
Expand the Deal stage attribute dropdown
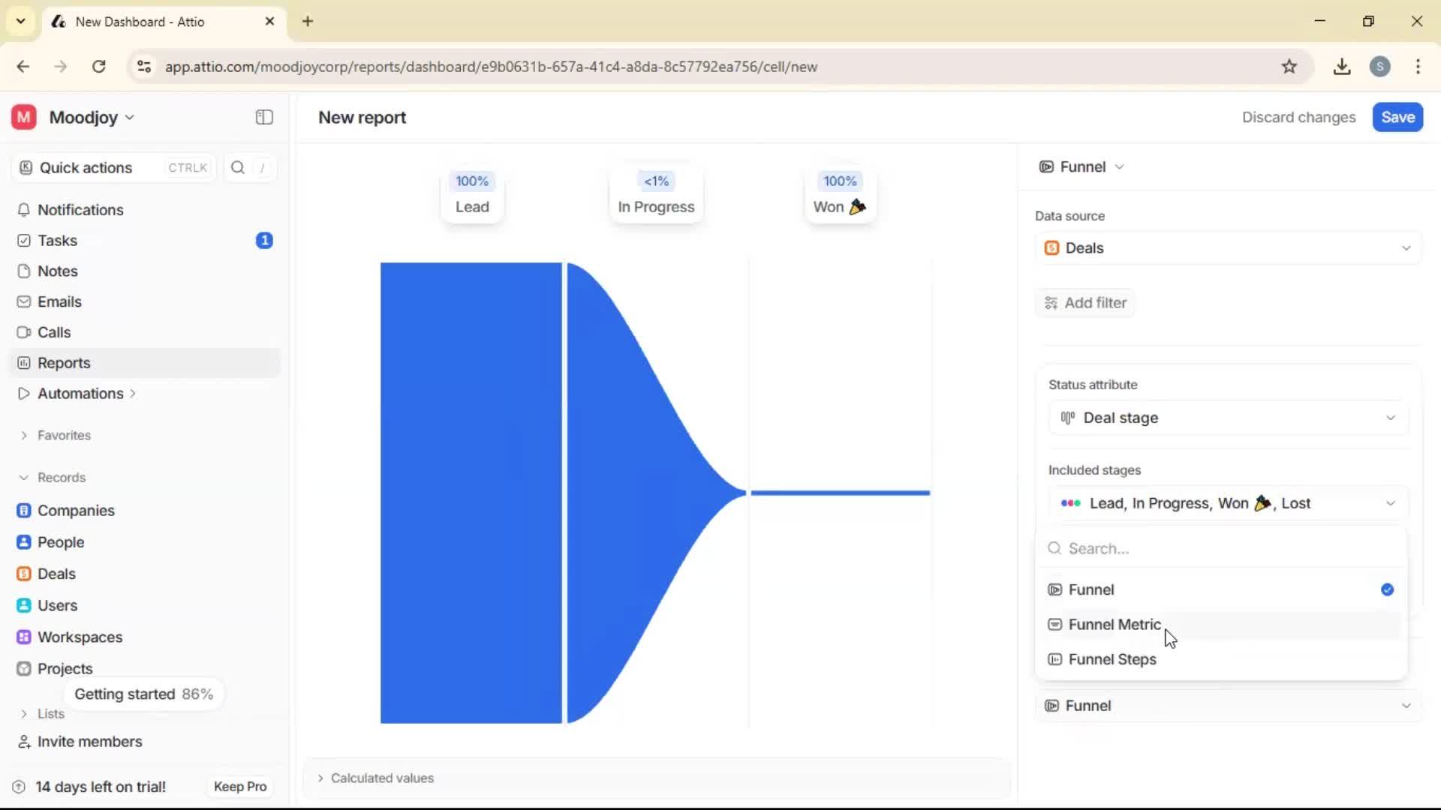point(1226,418)
